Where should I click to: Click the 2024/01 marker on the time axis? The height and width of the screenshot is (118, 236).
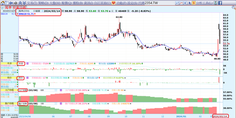click(x=181, y=116)
